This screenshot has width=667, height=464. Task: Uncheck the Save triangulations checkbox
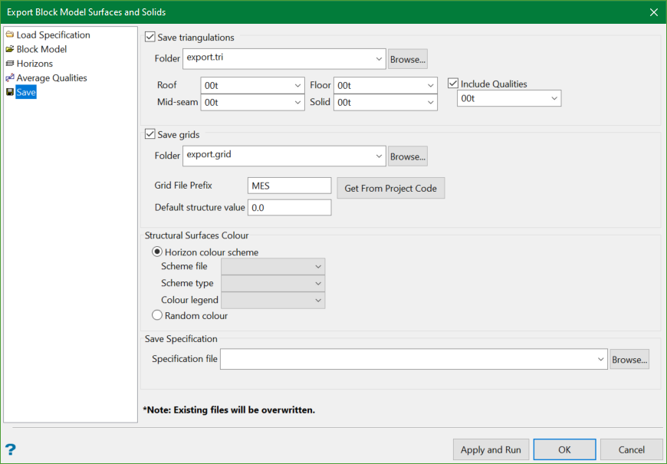[x=150, y=37]
